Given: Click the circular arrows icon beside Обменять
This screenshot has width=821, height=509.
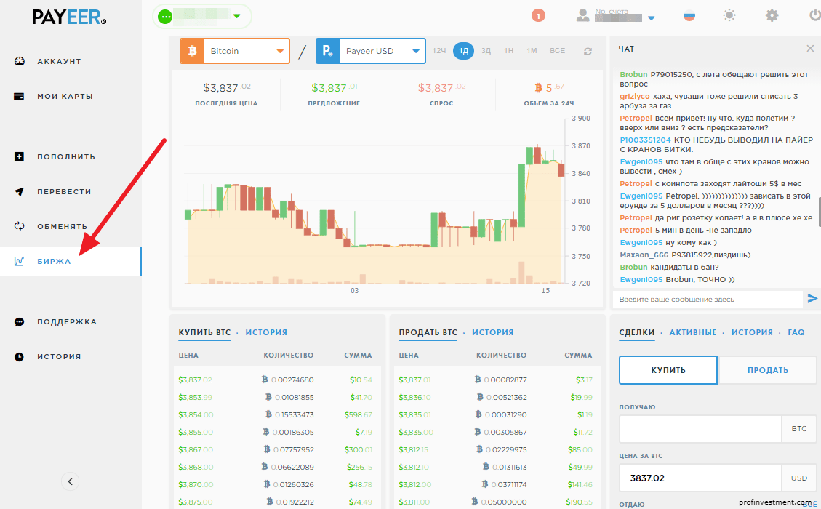Looking at the screenshot, I should [x=20, y=226].
